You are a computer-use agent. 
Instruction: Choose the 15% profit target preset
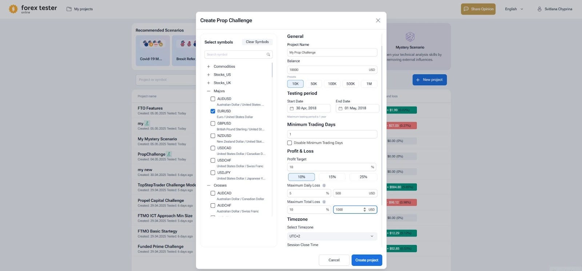click(x=332, y=177)
